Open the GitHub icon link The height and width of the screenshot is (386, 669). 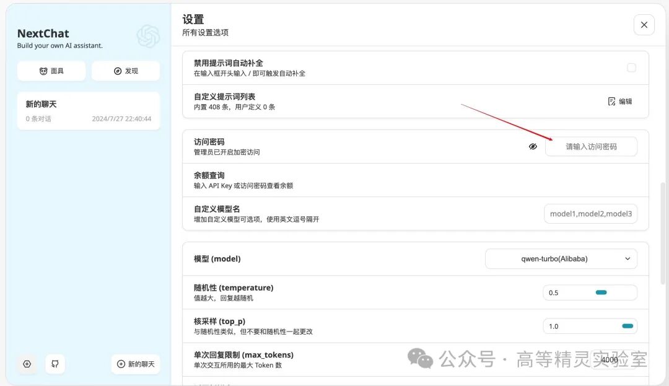coord(55,364)
